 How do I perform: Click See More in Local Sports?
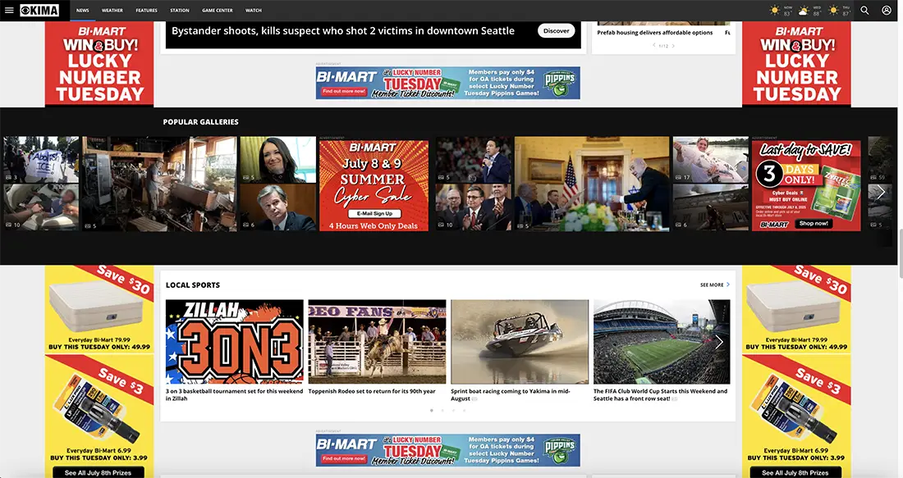point(712,285)
